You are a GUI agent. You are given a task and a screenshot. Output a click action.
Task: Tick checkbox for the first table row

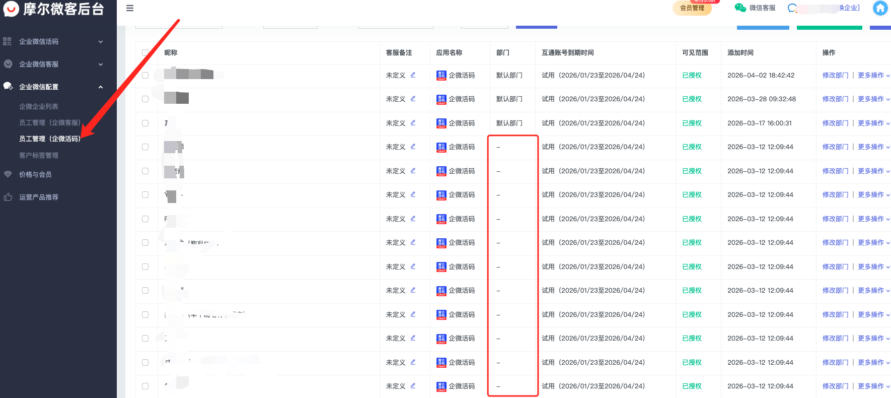[145, 76]
